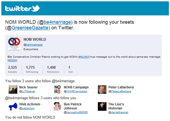This screenshot has height=121, width=170.
Task: Visit the @dantethepoet profile link
Action: [x=119, y=112]
